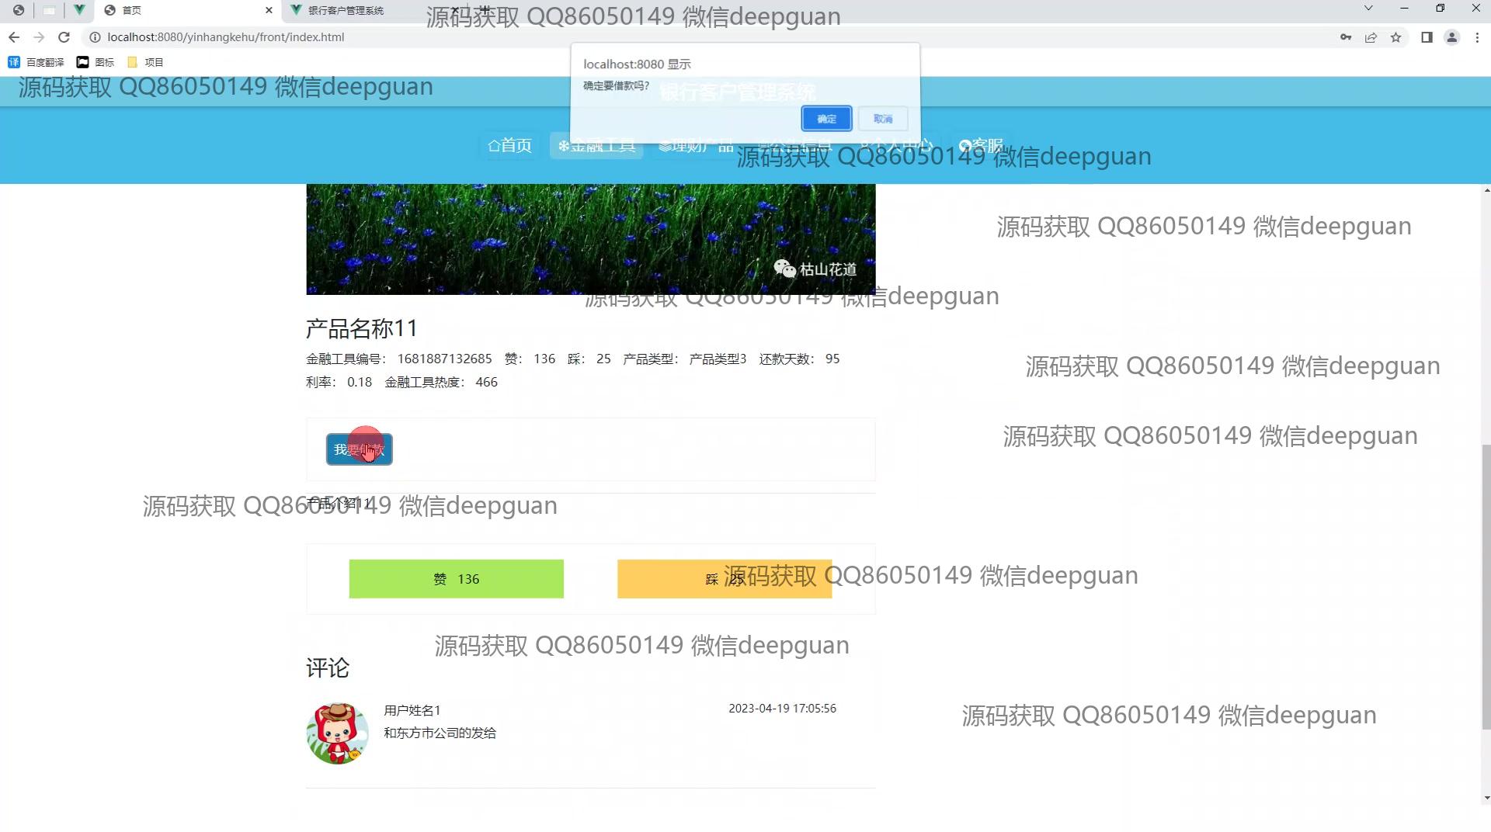Close the 首页 browser tab

(269, 10)
